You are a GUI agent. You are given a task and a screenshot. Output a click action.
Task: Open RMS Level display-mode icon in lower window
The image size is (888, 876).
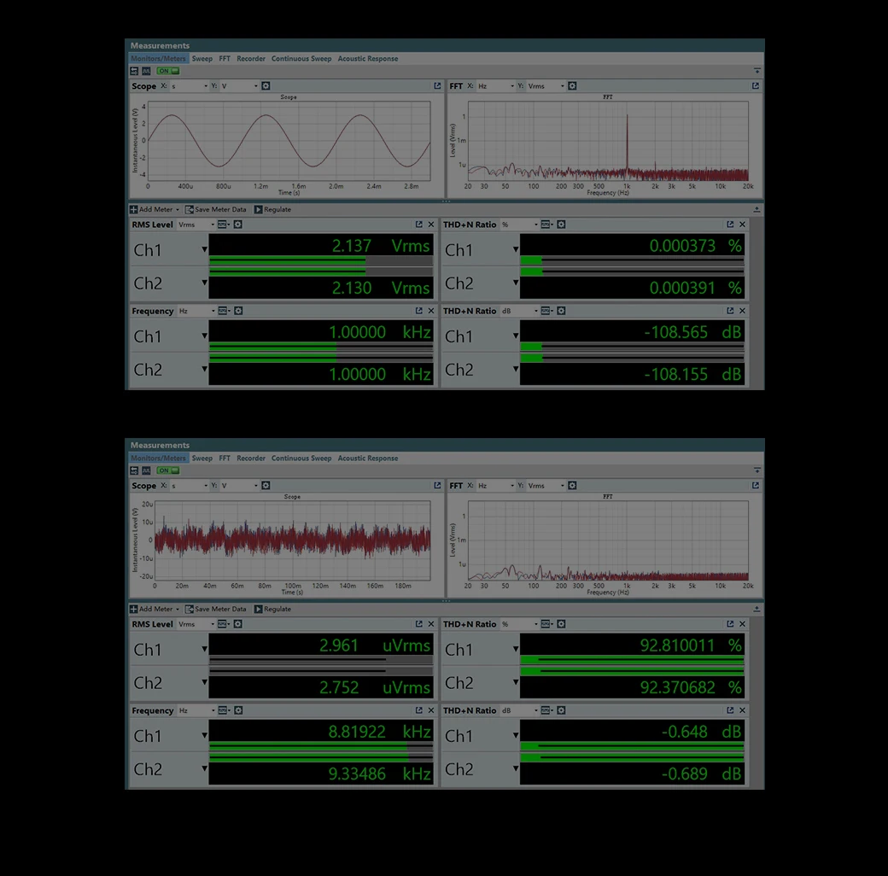pos(224,624)
